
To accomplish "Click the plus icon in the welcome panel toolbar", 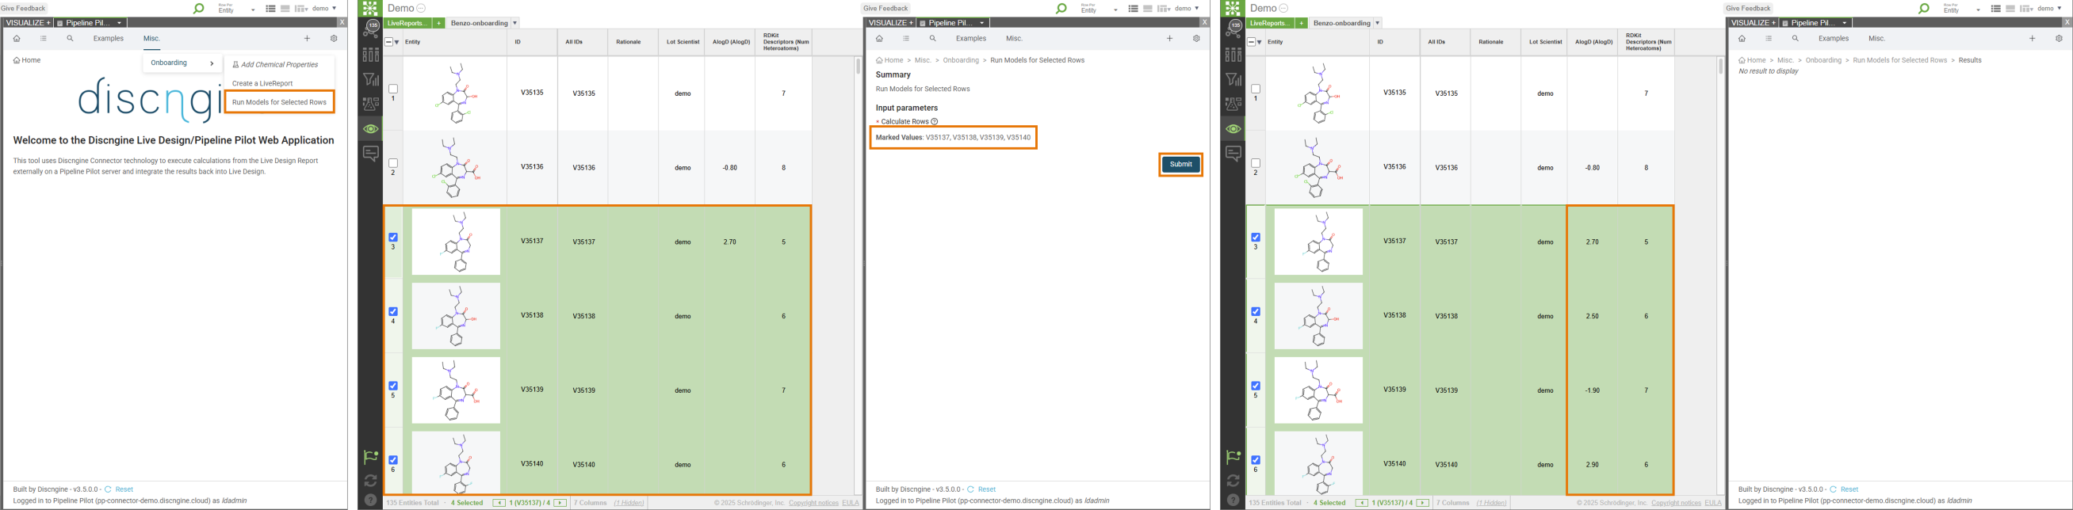I will (x=307, y=39).
